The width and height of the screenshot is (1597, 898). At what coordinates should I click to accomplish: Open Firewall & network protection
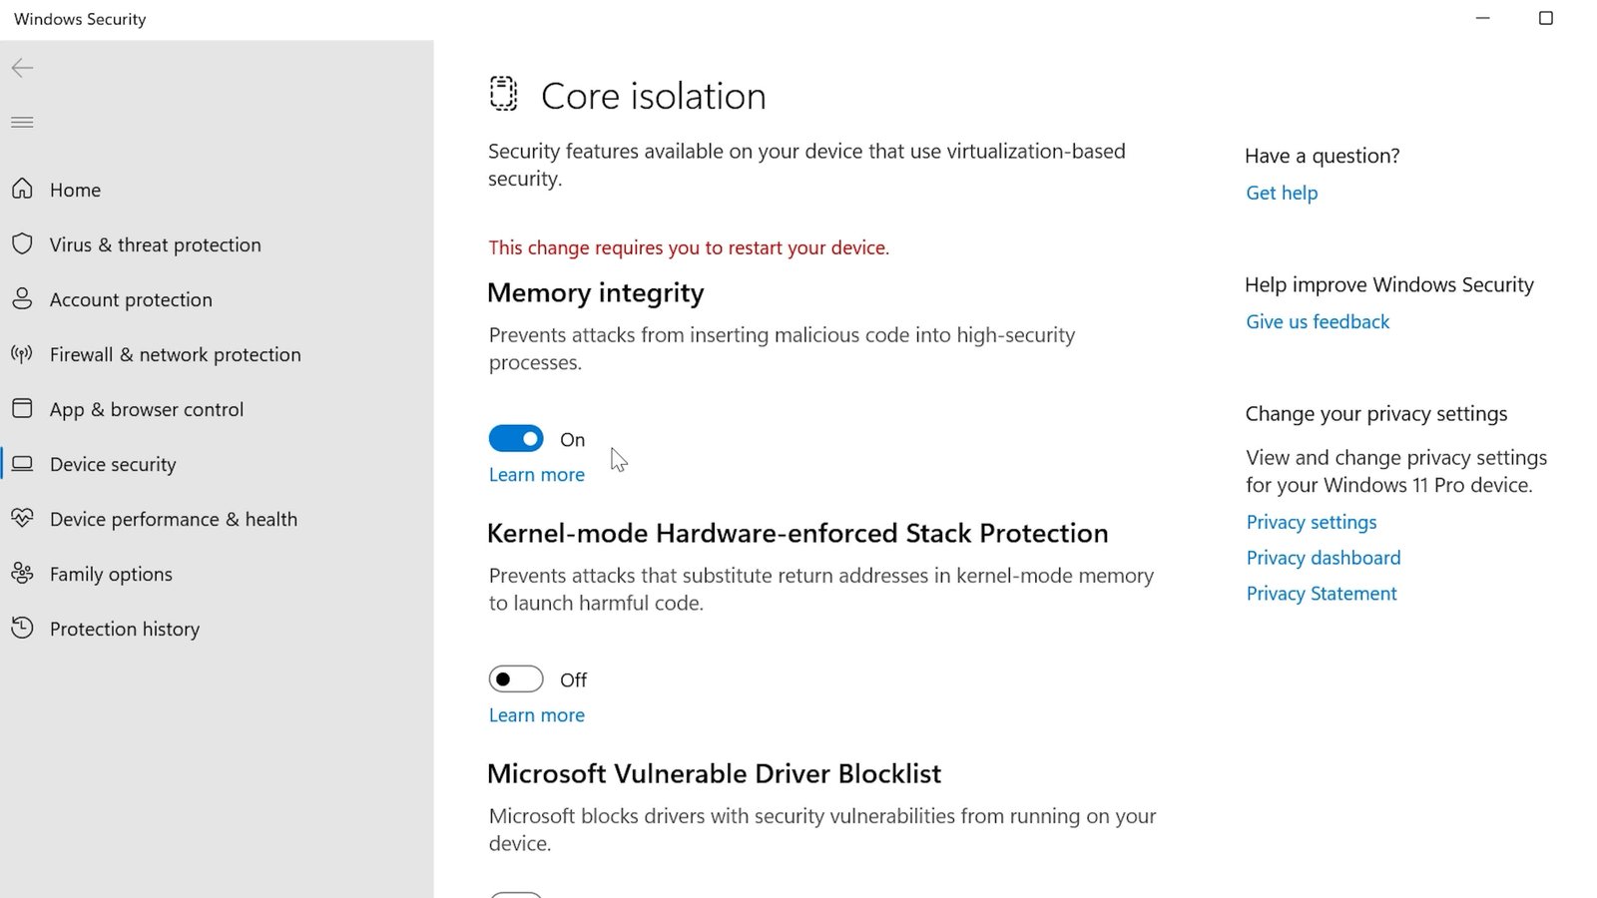point(176,354)
